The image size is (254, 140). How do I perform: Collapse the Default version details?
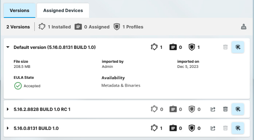8,47
